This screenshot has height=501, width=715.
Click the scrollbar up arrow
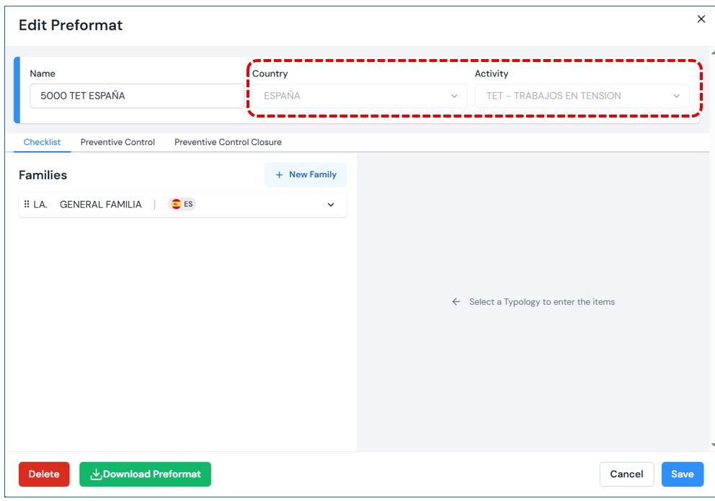(x=712, y=52)
